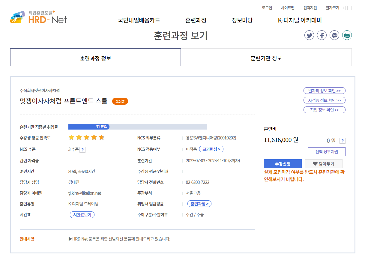
Task: Click the institution name 주식회사멋쟁이사자처럼
Action: click(x=40, y=91)
